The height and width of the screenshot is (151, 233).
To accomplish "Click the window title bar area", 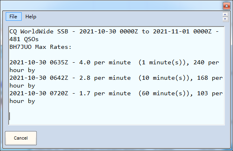I will 112,6.
